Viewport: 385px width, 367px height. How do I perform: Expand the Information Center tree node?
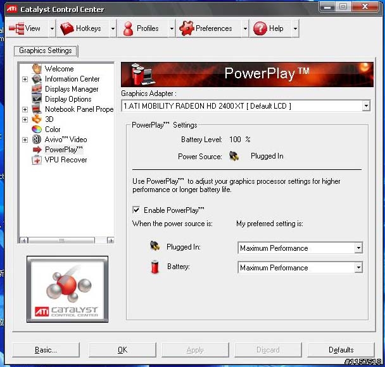tap(25, 79)
